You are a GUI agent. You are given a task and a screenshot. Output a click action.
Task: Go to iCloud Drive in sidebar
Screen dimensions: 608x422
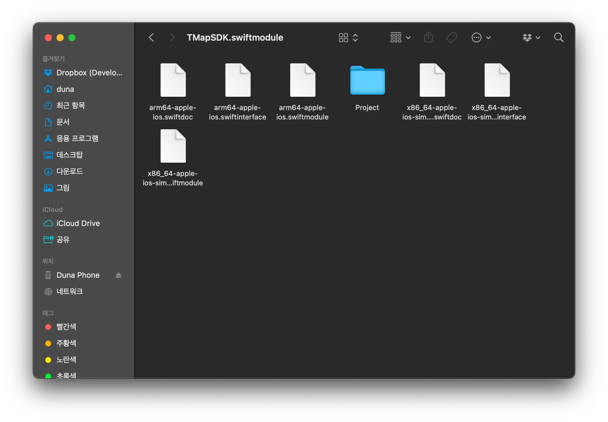pos(78,223)
